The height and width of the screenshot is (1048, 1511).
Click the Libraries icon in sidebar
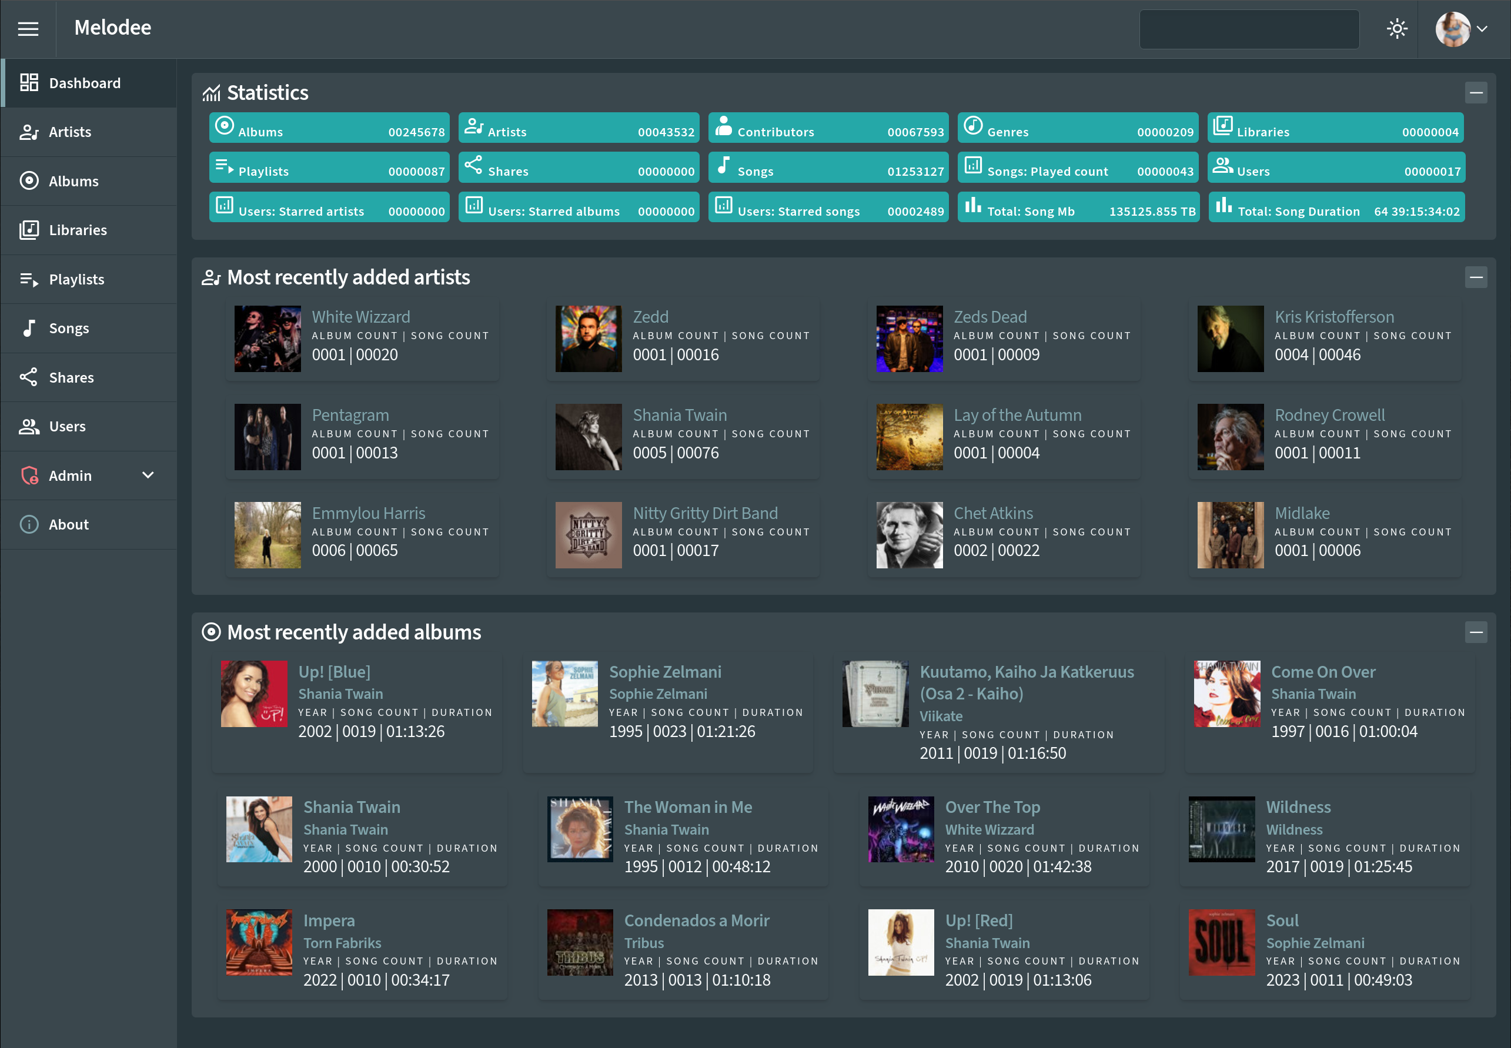click(x=29, y=230)
